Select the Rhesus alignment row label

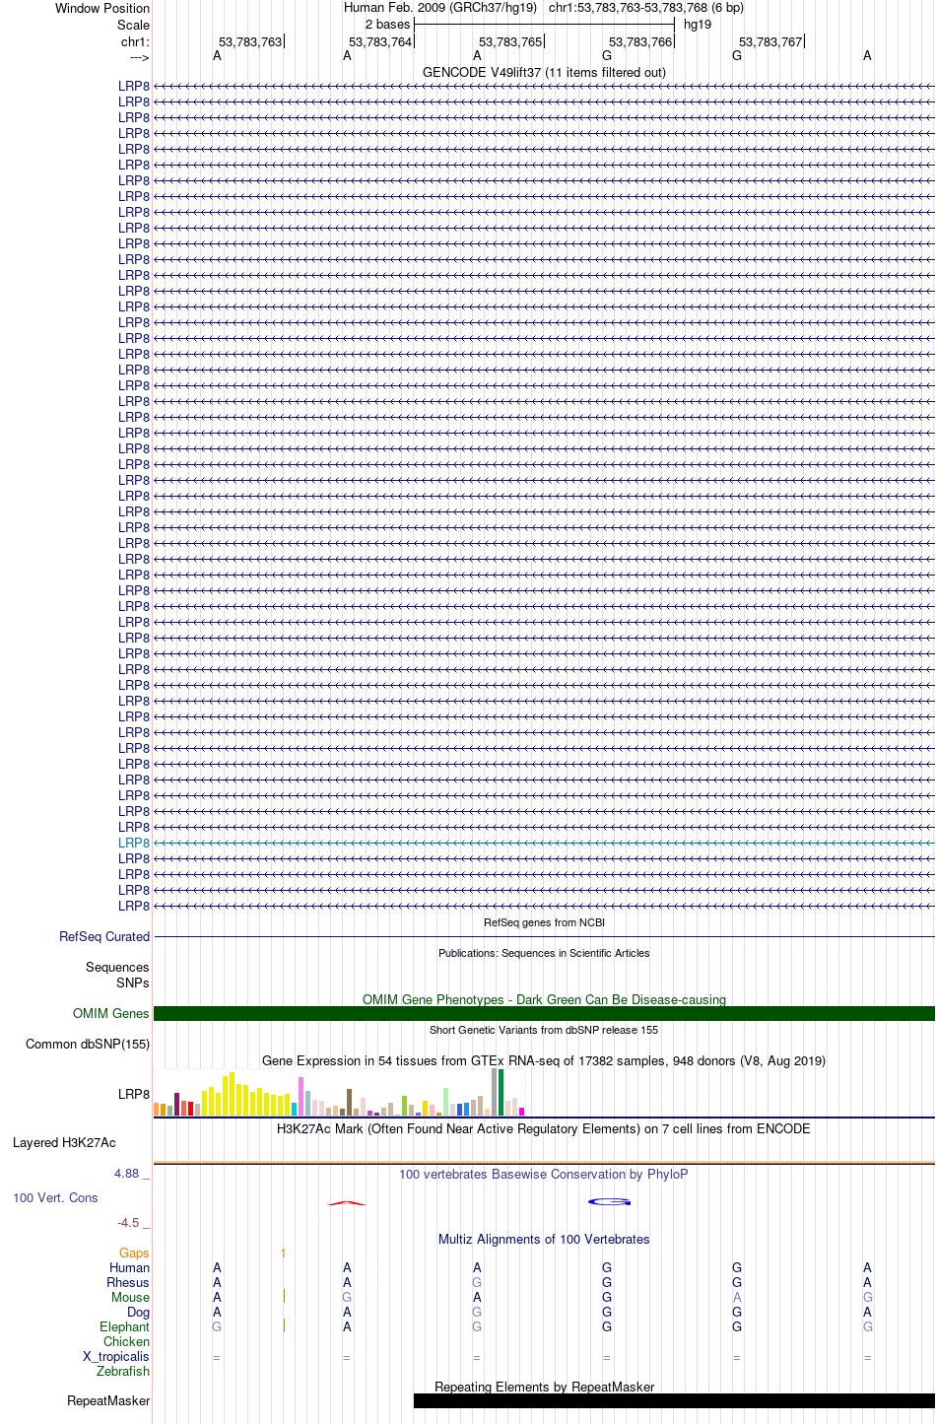pyautogui.click(x=128, y=1283)
